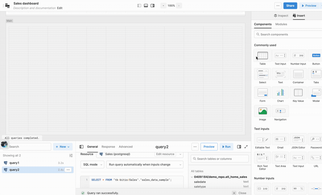Increase canvas zoom with plus button
322x195 pixels.
point(179,6)
